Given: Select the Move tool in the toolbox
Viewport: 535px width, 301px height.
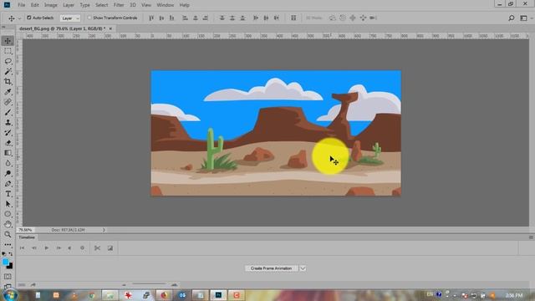Looking at the screenshot, I should pyautogui.click(x=8, y=41).
